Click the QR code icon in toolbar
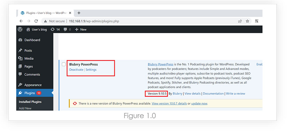 (257, 21)
